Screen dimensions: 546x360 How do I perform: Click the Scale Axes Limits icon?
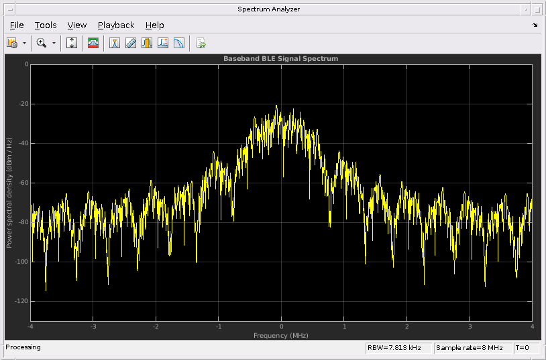coord(72,43)
